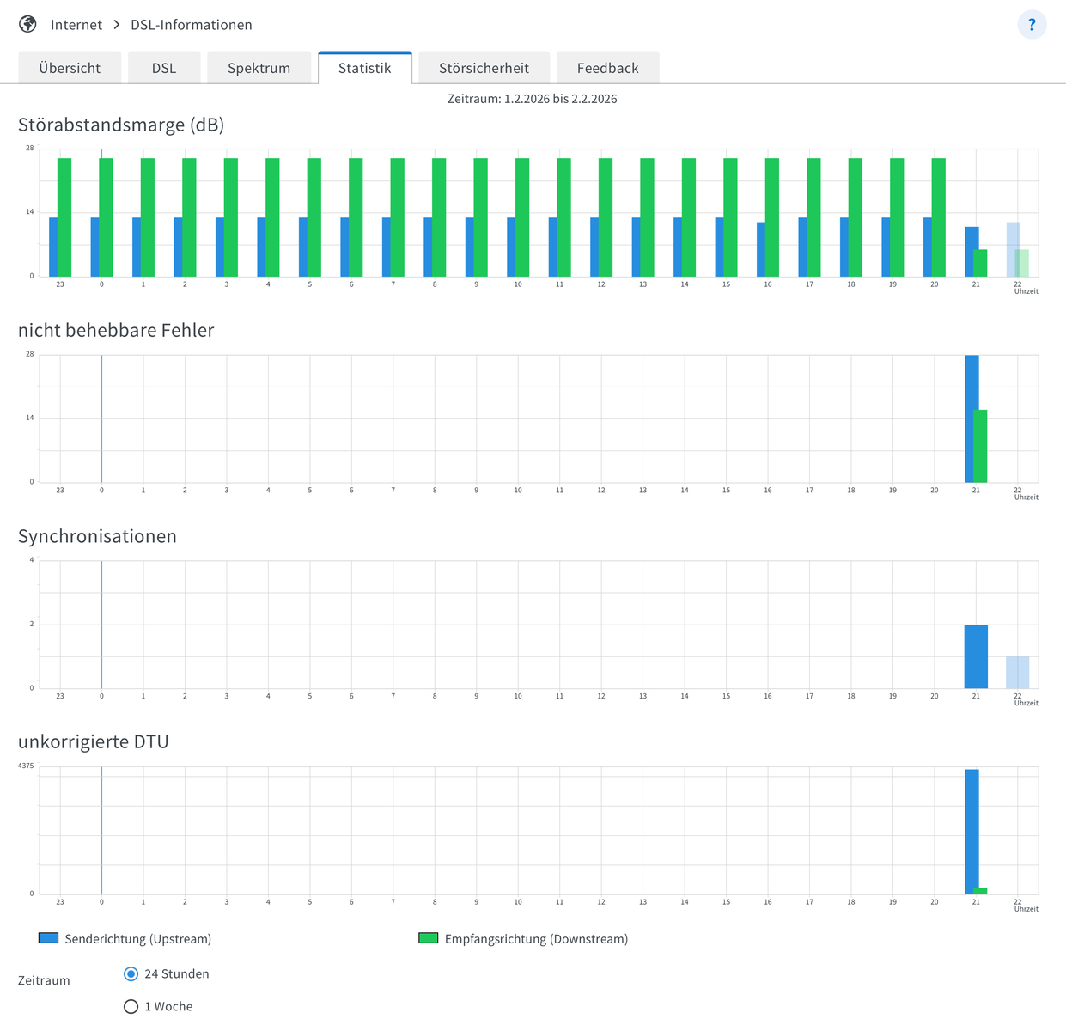Viewport: 1066px width, 1031px height.
Task: Select the Statistik tab
Action: (364, 68)
